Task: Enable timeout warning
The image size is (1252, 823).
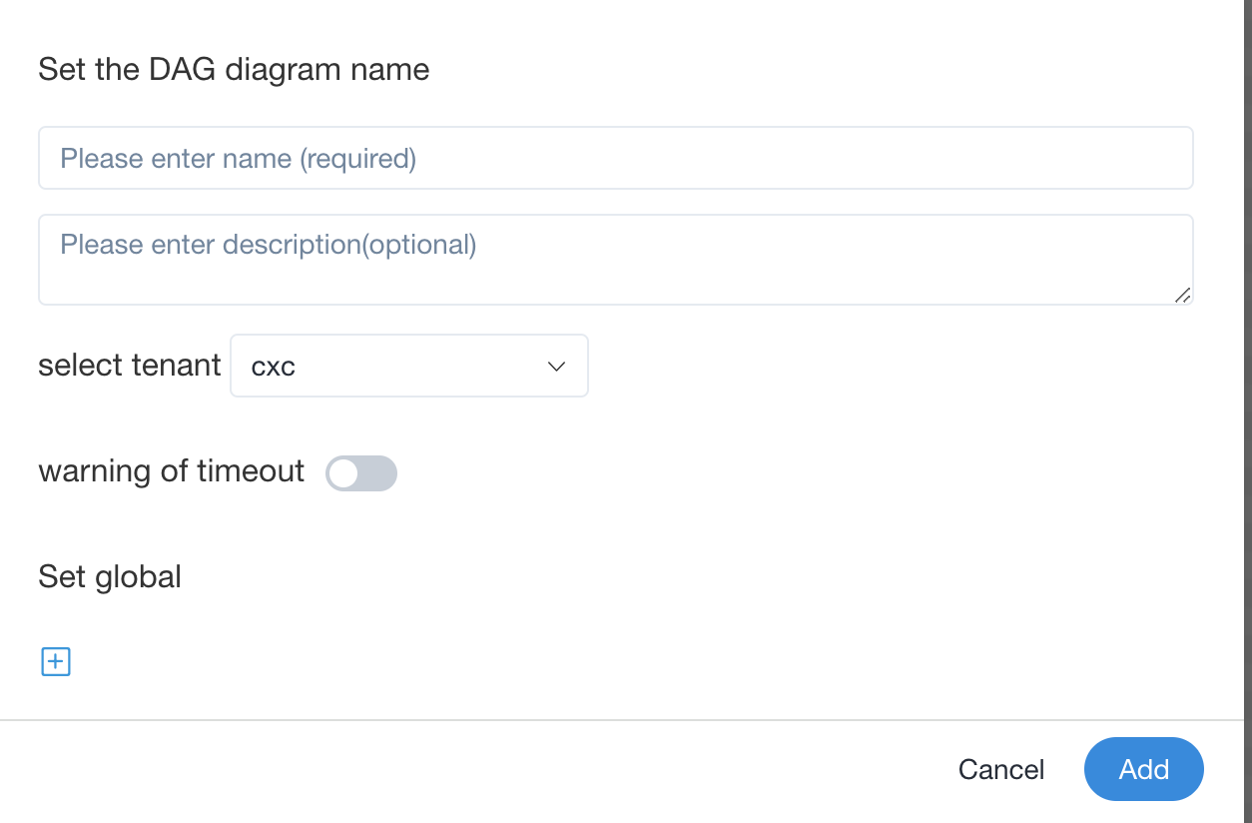Action: coord(361,473)
